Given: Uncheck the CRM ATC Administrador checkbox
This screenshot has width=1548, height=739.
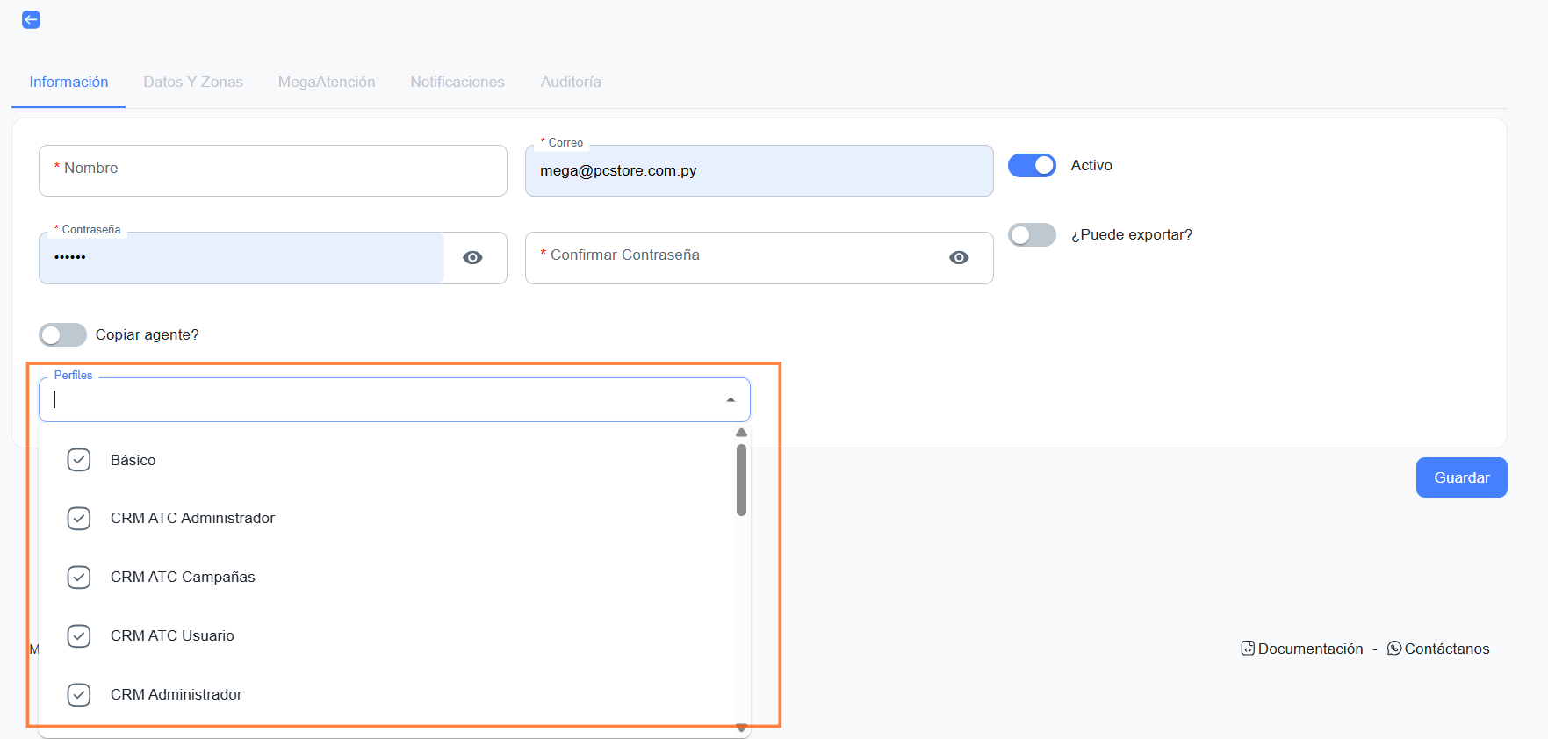Looking at the screenshot, I should (79, 519).
